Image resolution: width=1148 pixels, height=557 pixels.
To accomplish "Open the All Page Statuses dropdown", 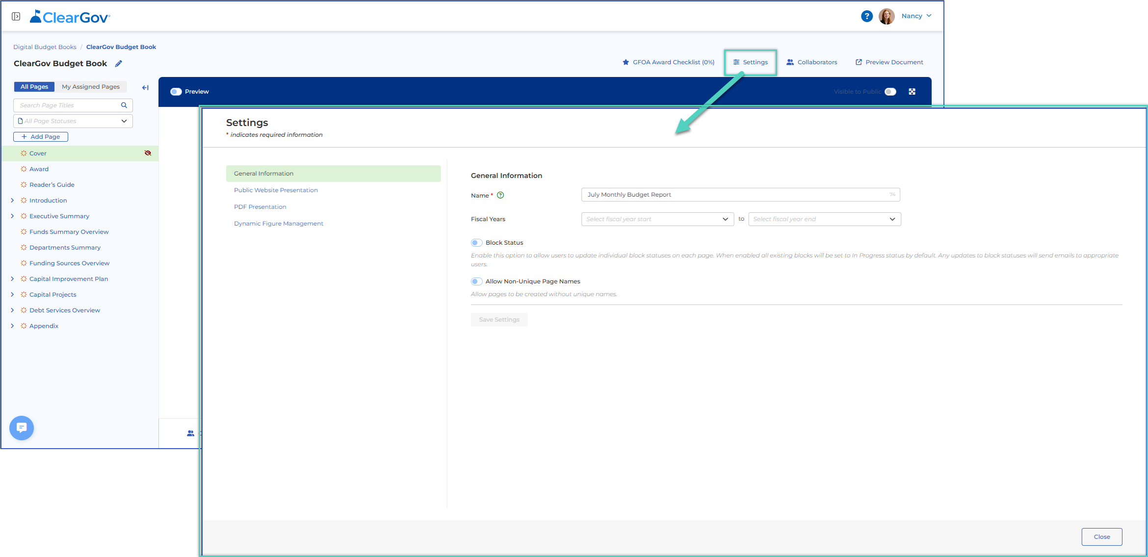I will (x=73, y=121).
